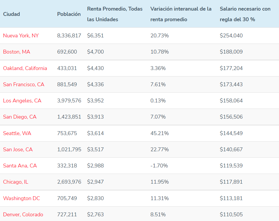The image size is (279, 221).
Task: Click Seattle's 45.21% variation cell
Action: [159, 133]
